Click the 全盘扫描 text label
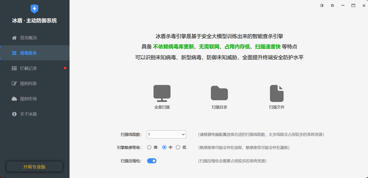This screenshot has height=178, width=368. click(x=162, y=107)
